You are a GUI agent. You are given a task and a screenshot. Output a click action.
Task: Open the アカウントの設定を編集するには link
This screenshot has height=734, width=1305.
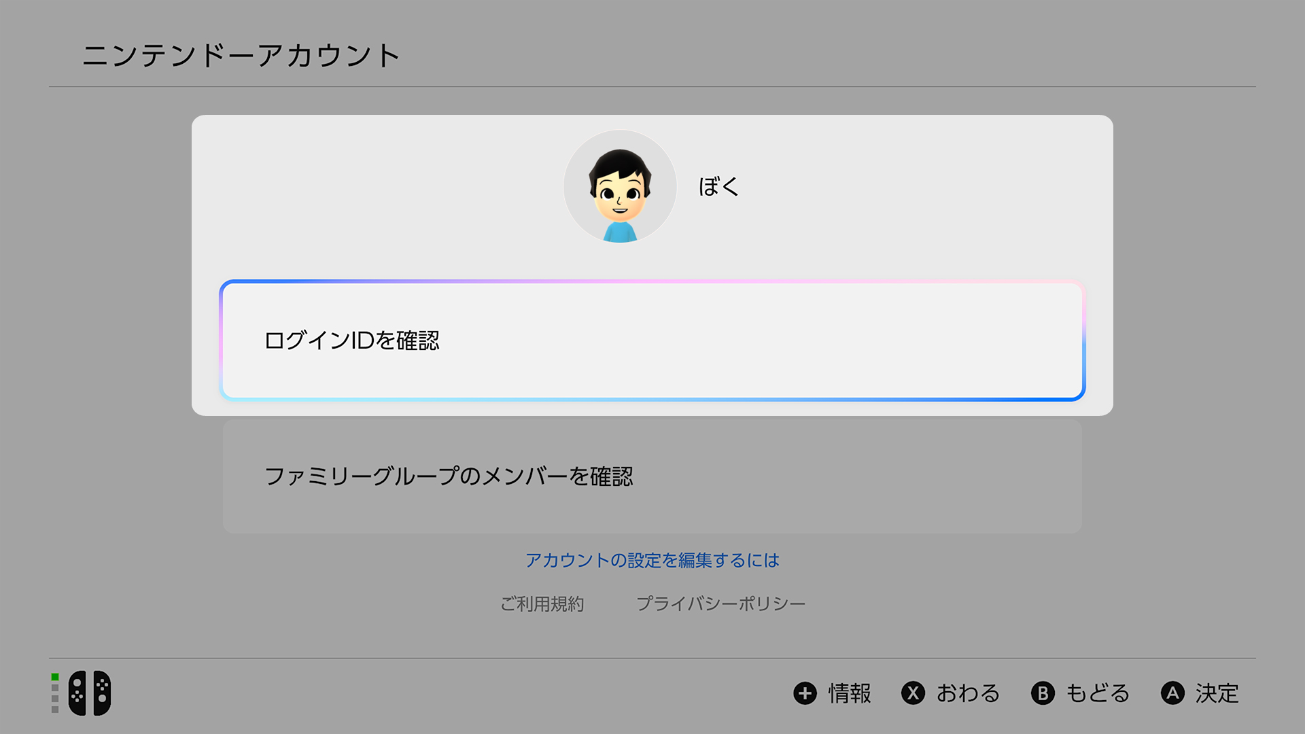[x=652, y=560]
